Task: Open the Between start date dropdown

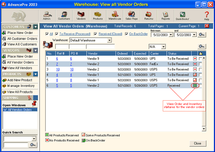Action: [171, 35]
